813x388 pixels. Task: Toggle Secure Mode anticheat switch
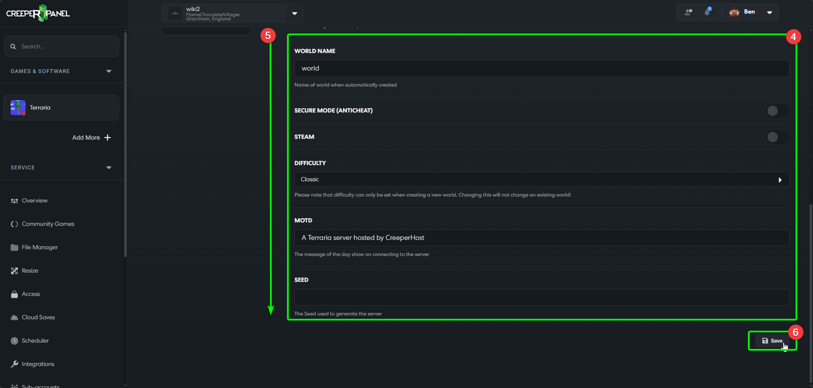776,111
